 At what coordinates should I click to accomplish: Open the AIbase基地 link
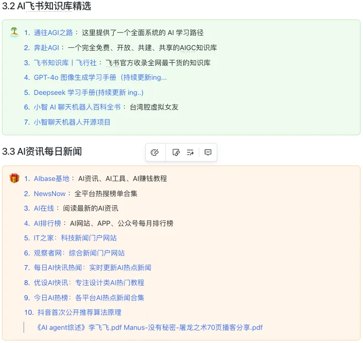tap(52, 179)
